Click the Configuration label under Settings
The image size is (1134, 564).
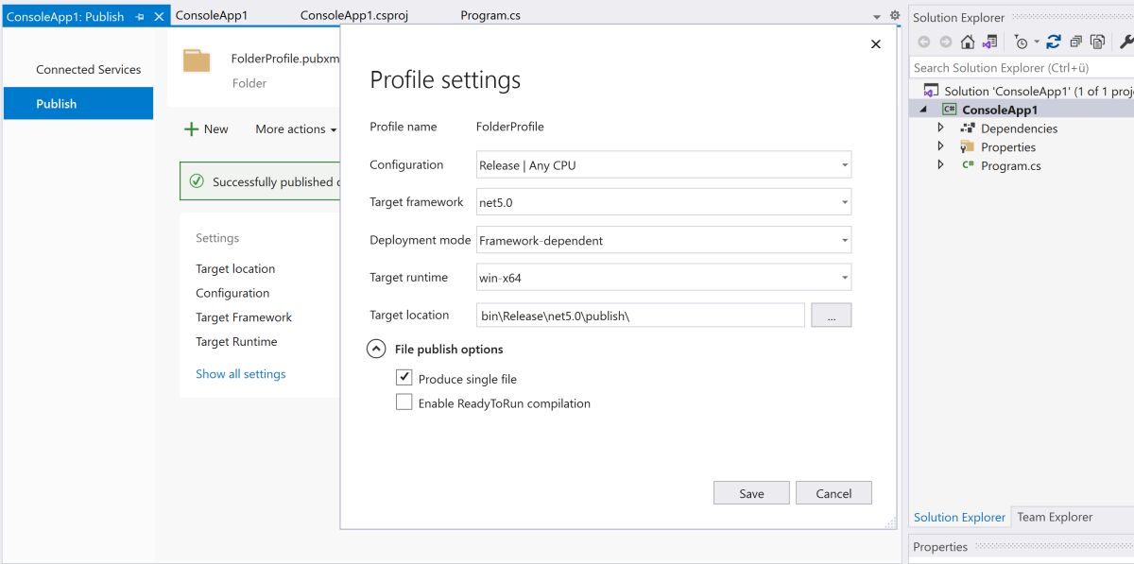[232, 293]
